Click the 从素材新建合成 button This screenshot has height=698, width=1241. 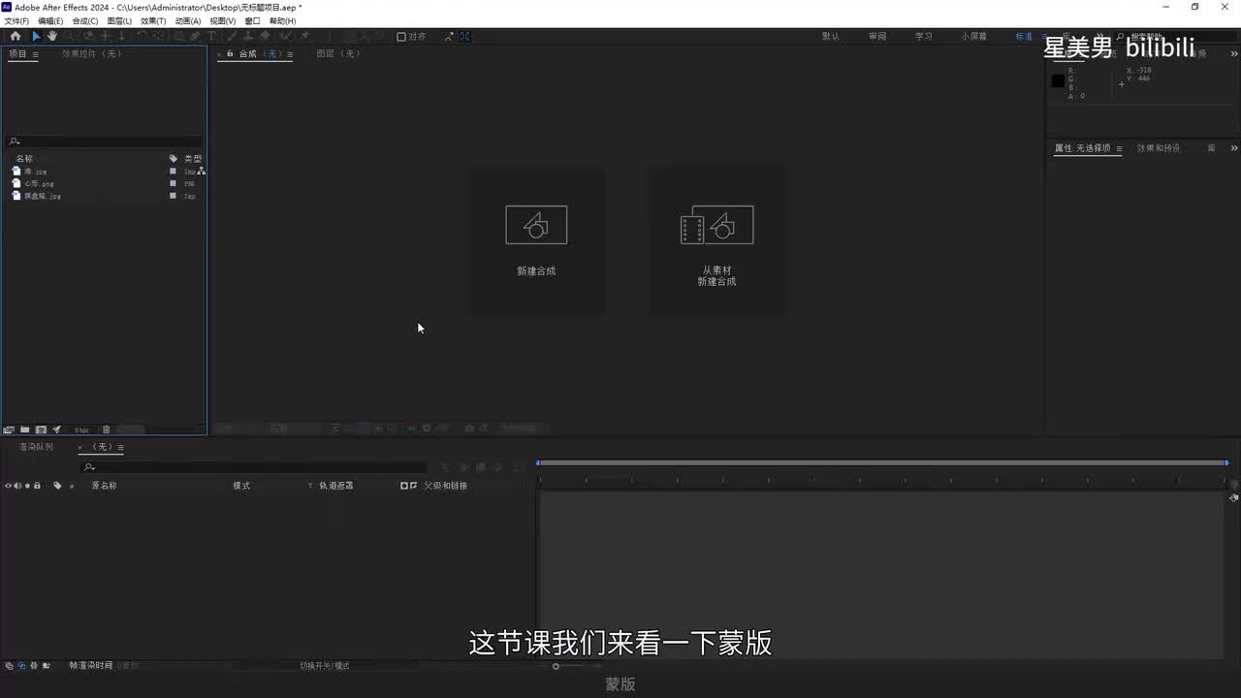click(716, 241)
